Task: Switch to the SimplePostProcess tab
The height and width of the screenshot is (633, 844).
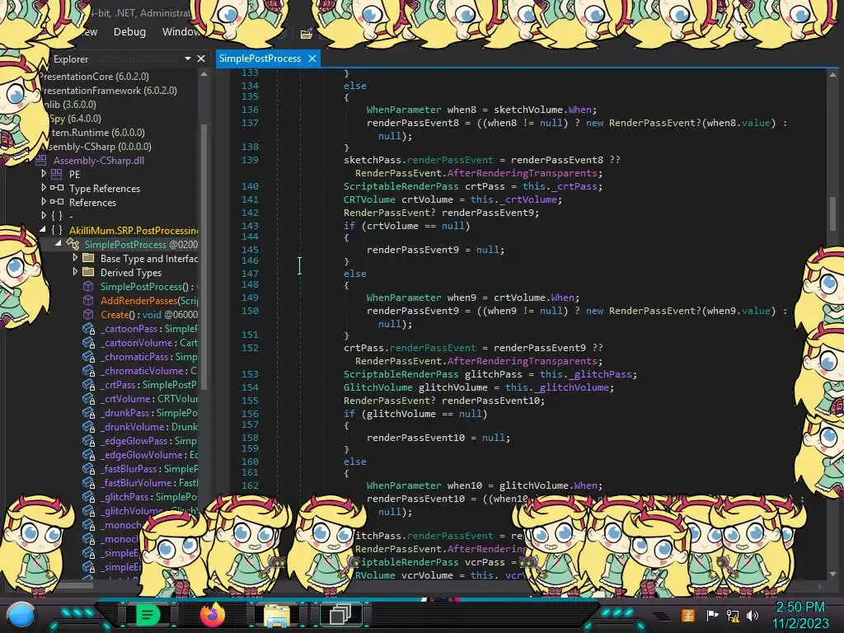Action: click(x=260, y=59)
